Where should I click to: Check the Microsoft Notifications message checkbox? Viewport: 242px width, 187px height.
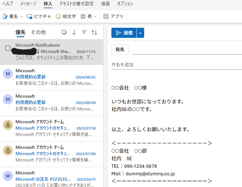(x=8, y=48)
